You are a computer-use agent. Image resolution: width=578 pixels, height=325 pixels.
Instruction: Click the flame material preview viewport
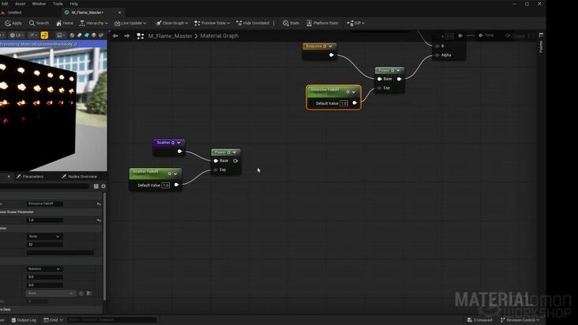pyautogui.click(x=54, y=109)
